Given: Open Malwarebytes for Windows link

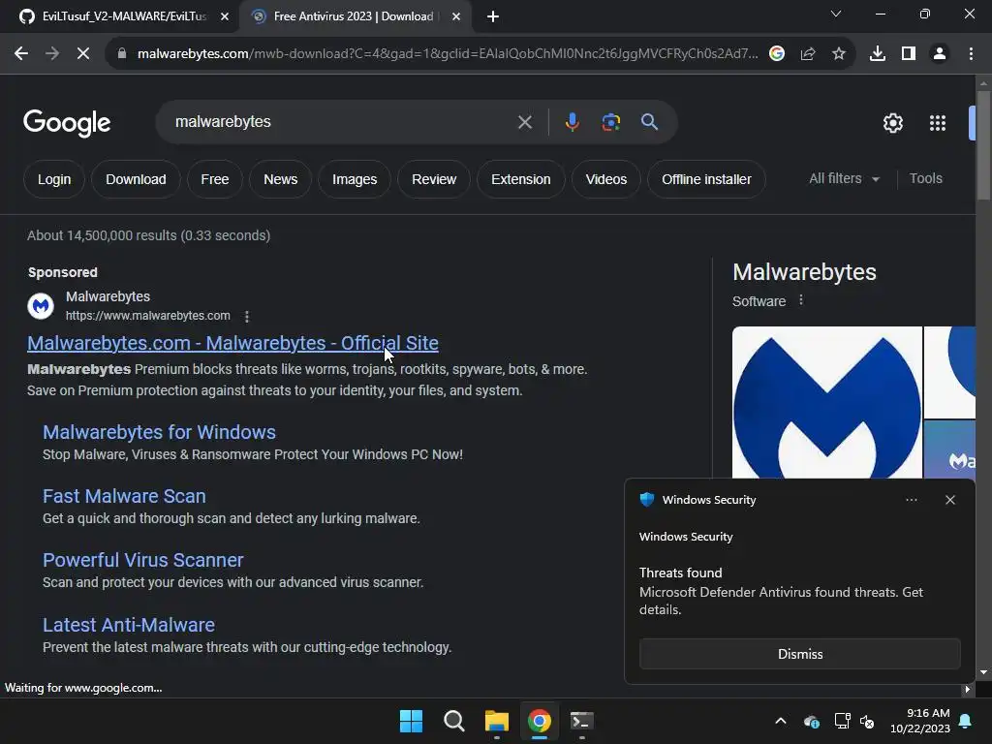Looking at the screenshot, I should [159, 432].
